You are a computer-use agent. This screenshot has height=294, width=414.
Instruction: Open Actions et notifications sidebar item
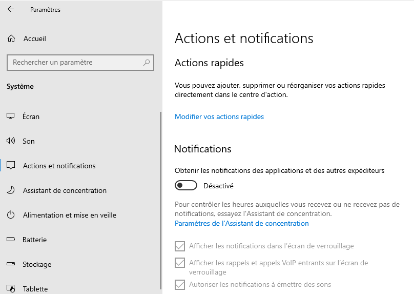point(59,166)
